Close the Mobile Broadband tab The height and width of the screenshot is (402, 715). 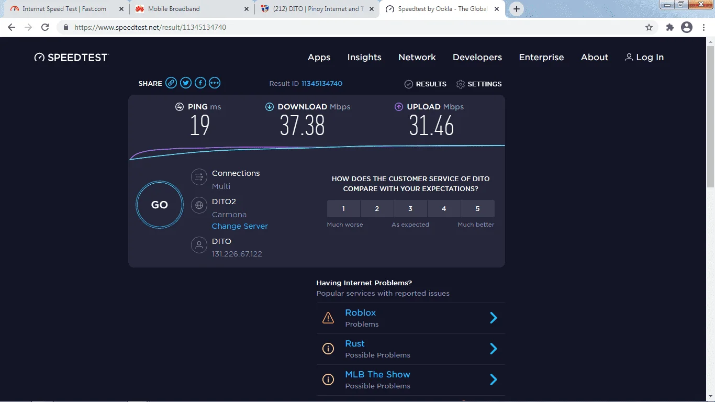tap(246, 9)
